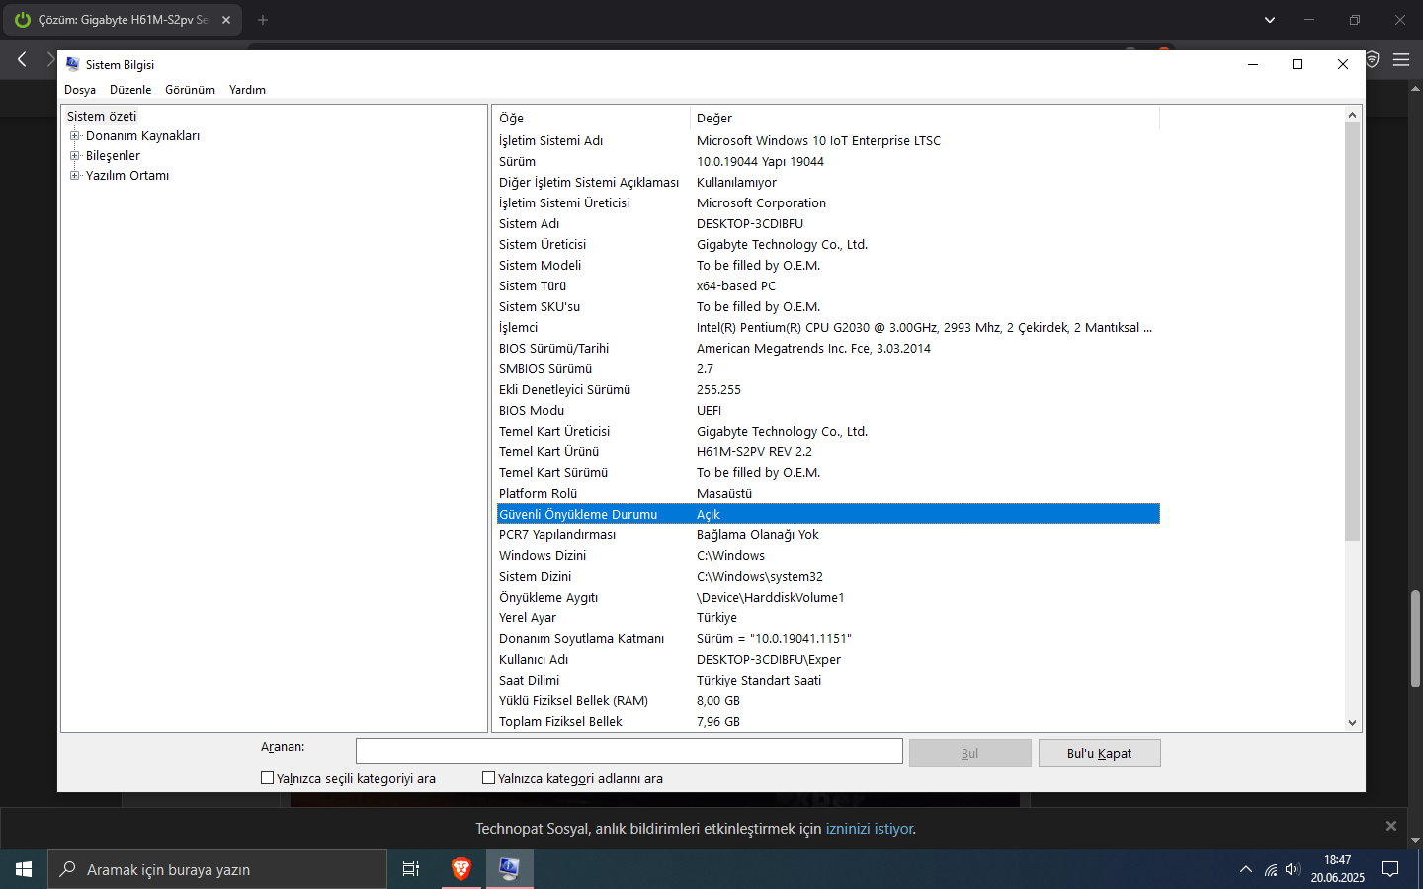1423x889 pixels.
Task: Select the Bileşenler tree label
Action: point(113,156)
